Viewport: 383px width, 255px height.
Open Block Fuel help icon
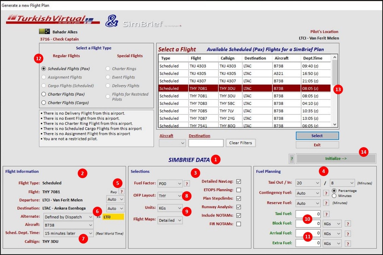[x=348, y=224]
